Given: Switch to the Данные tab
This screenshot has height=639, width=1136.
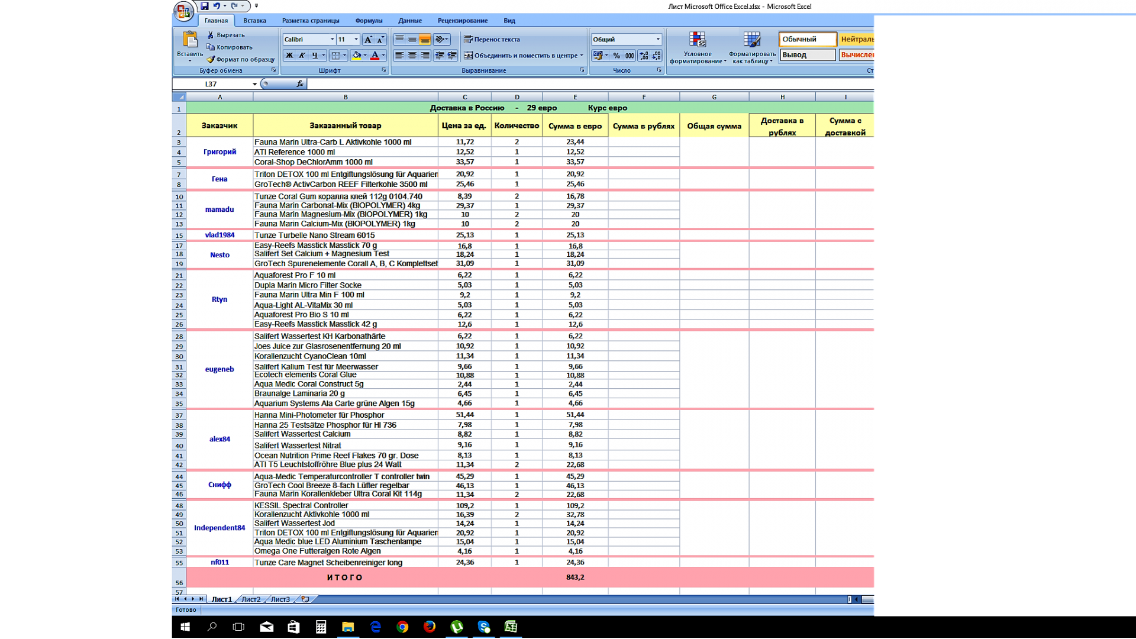Looking at the screenshot, I should click(410, 21).
